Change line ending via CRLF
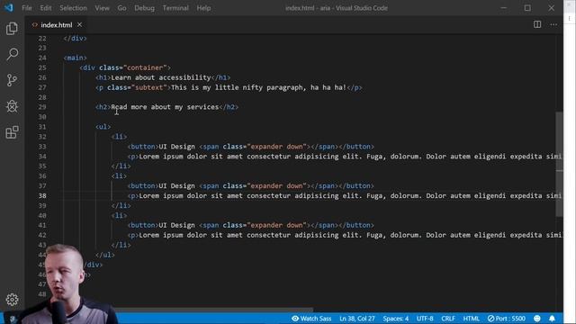Screen dimensions: 576x324 point(448,319)
